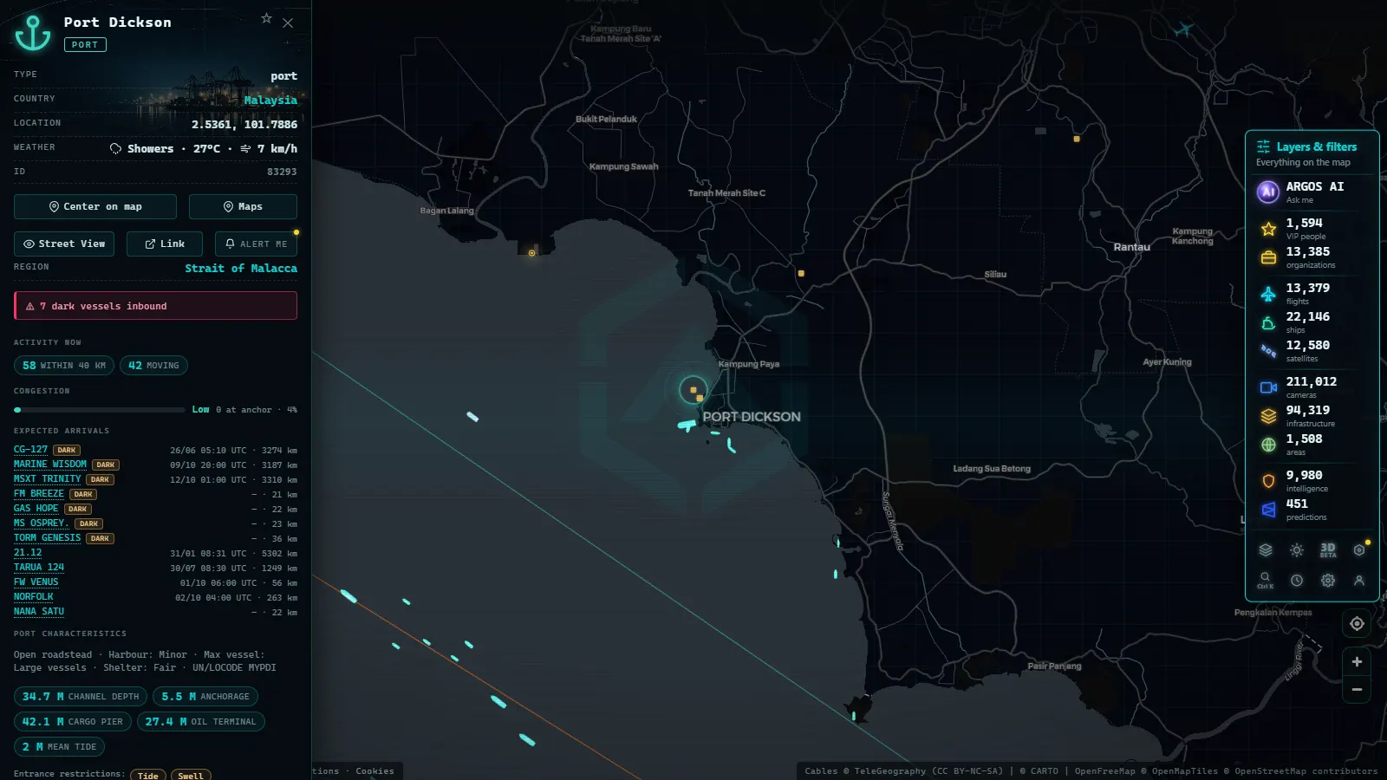Open search with Ctrl K icon
The height and width of the screenshot is (780, 1387).
click(x=1266, y=580)
